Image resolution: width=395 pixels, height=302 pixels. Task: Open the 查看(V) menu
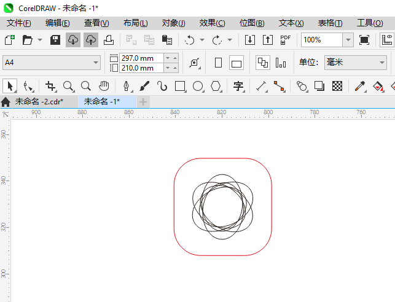pyautogui.click(x=96, y=23)
